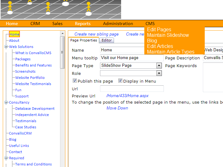
Task: Collapse the Consultancy tree node
Action: pos(6,102)
